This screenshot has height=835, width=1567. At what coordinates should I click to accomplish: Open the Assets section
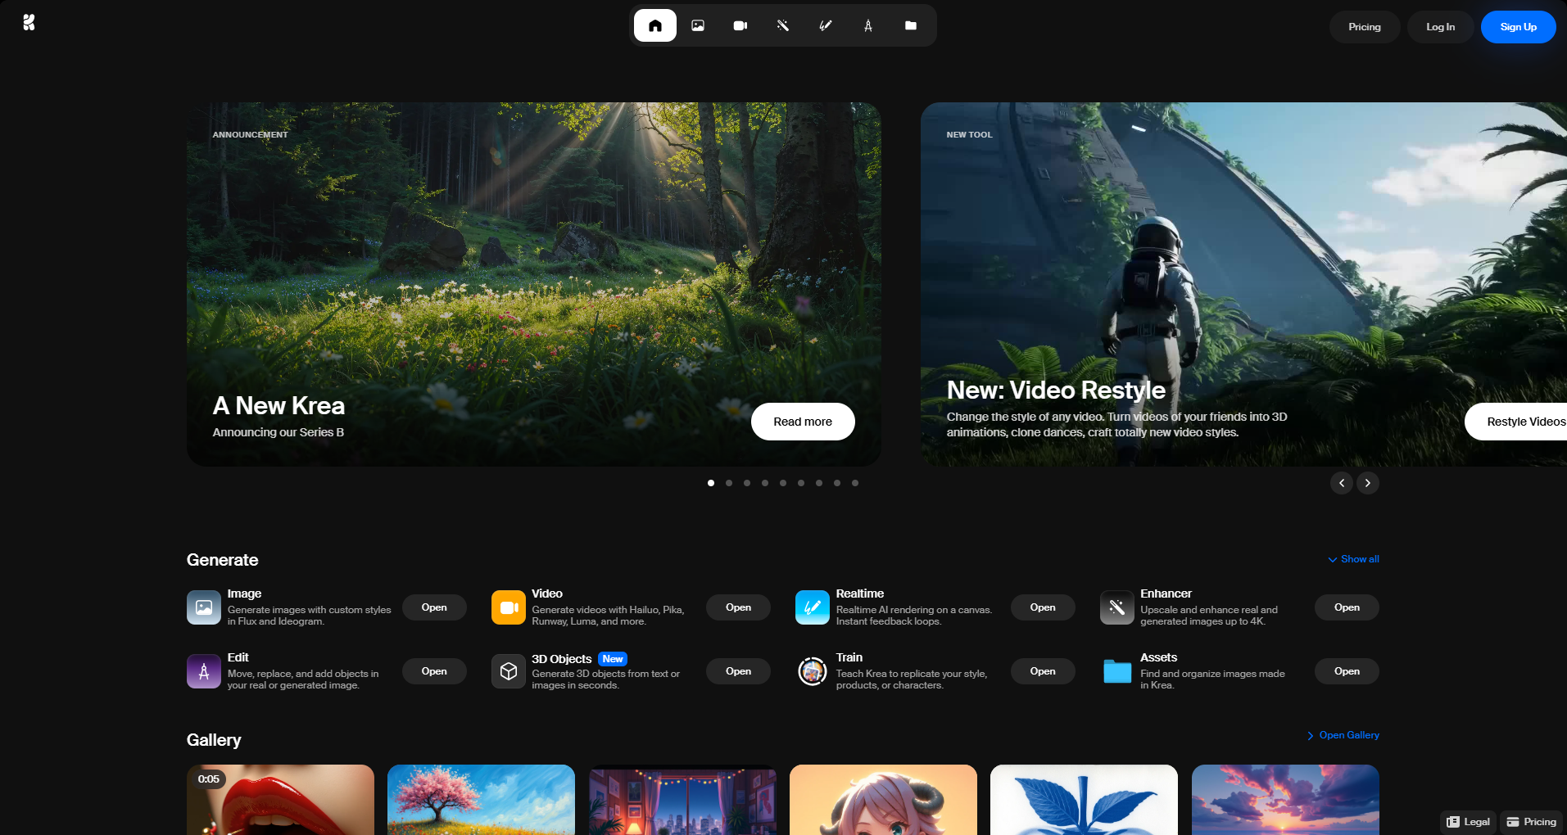[x=1347, y=671]
